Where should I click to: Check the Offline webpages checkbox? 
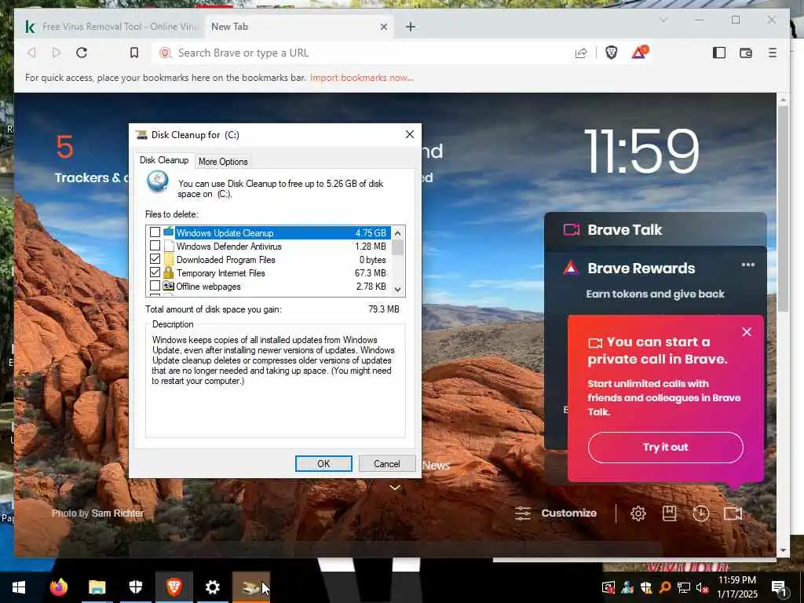pyautogui.click(x=155, y=286)
